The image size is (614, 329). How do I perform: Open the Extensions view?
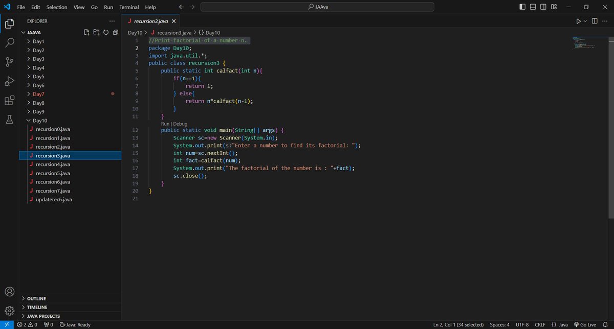point(9,101)
